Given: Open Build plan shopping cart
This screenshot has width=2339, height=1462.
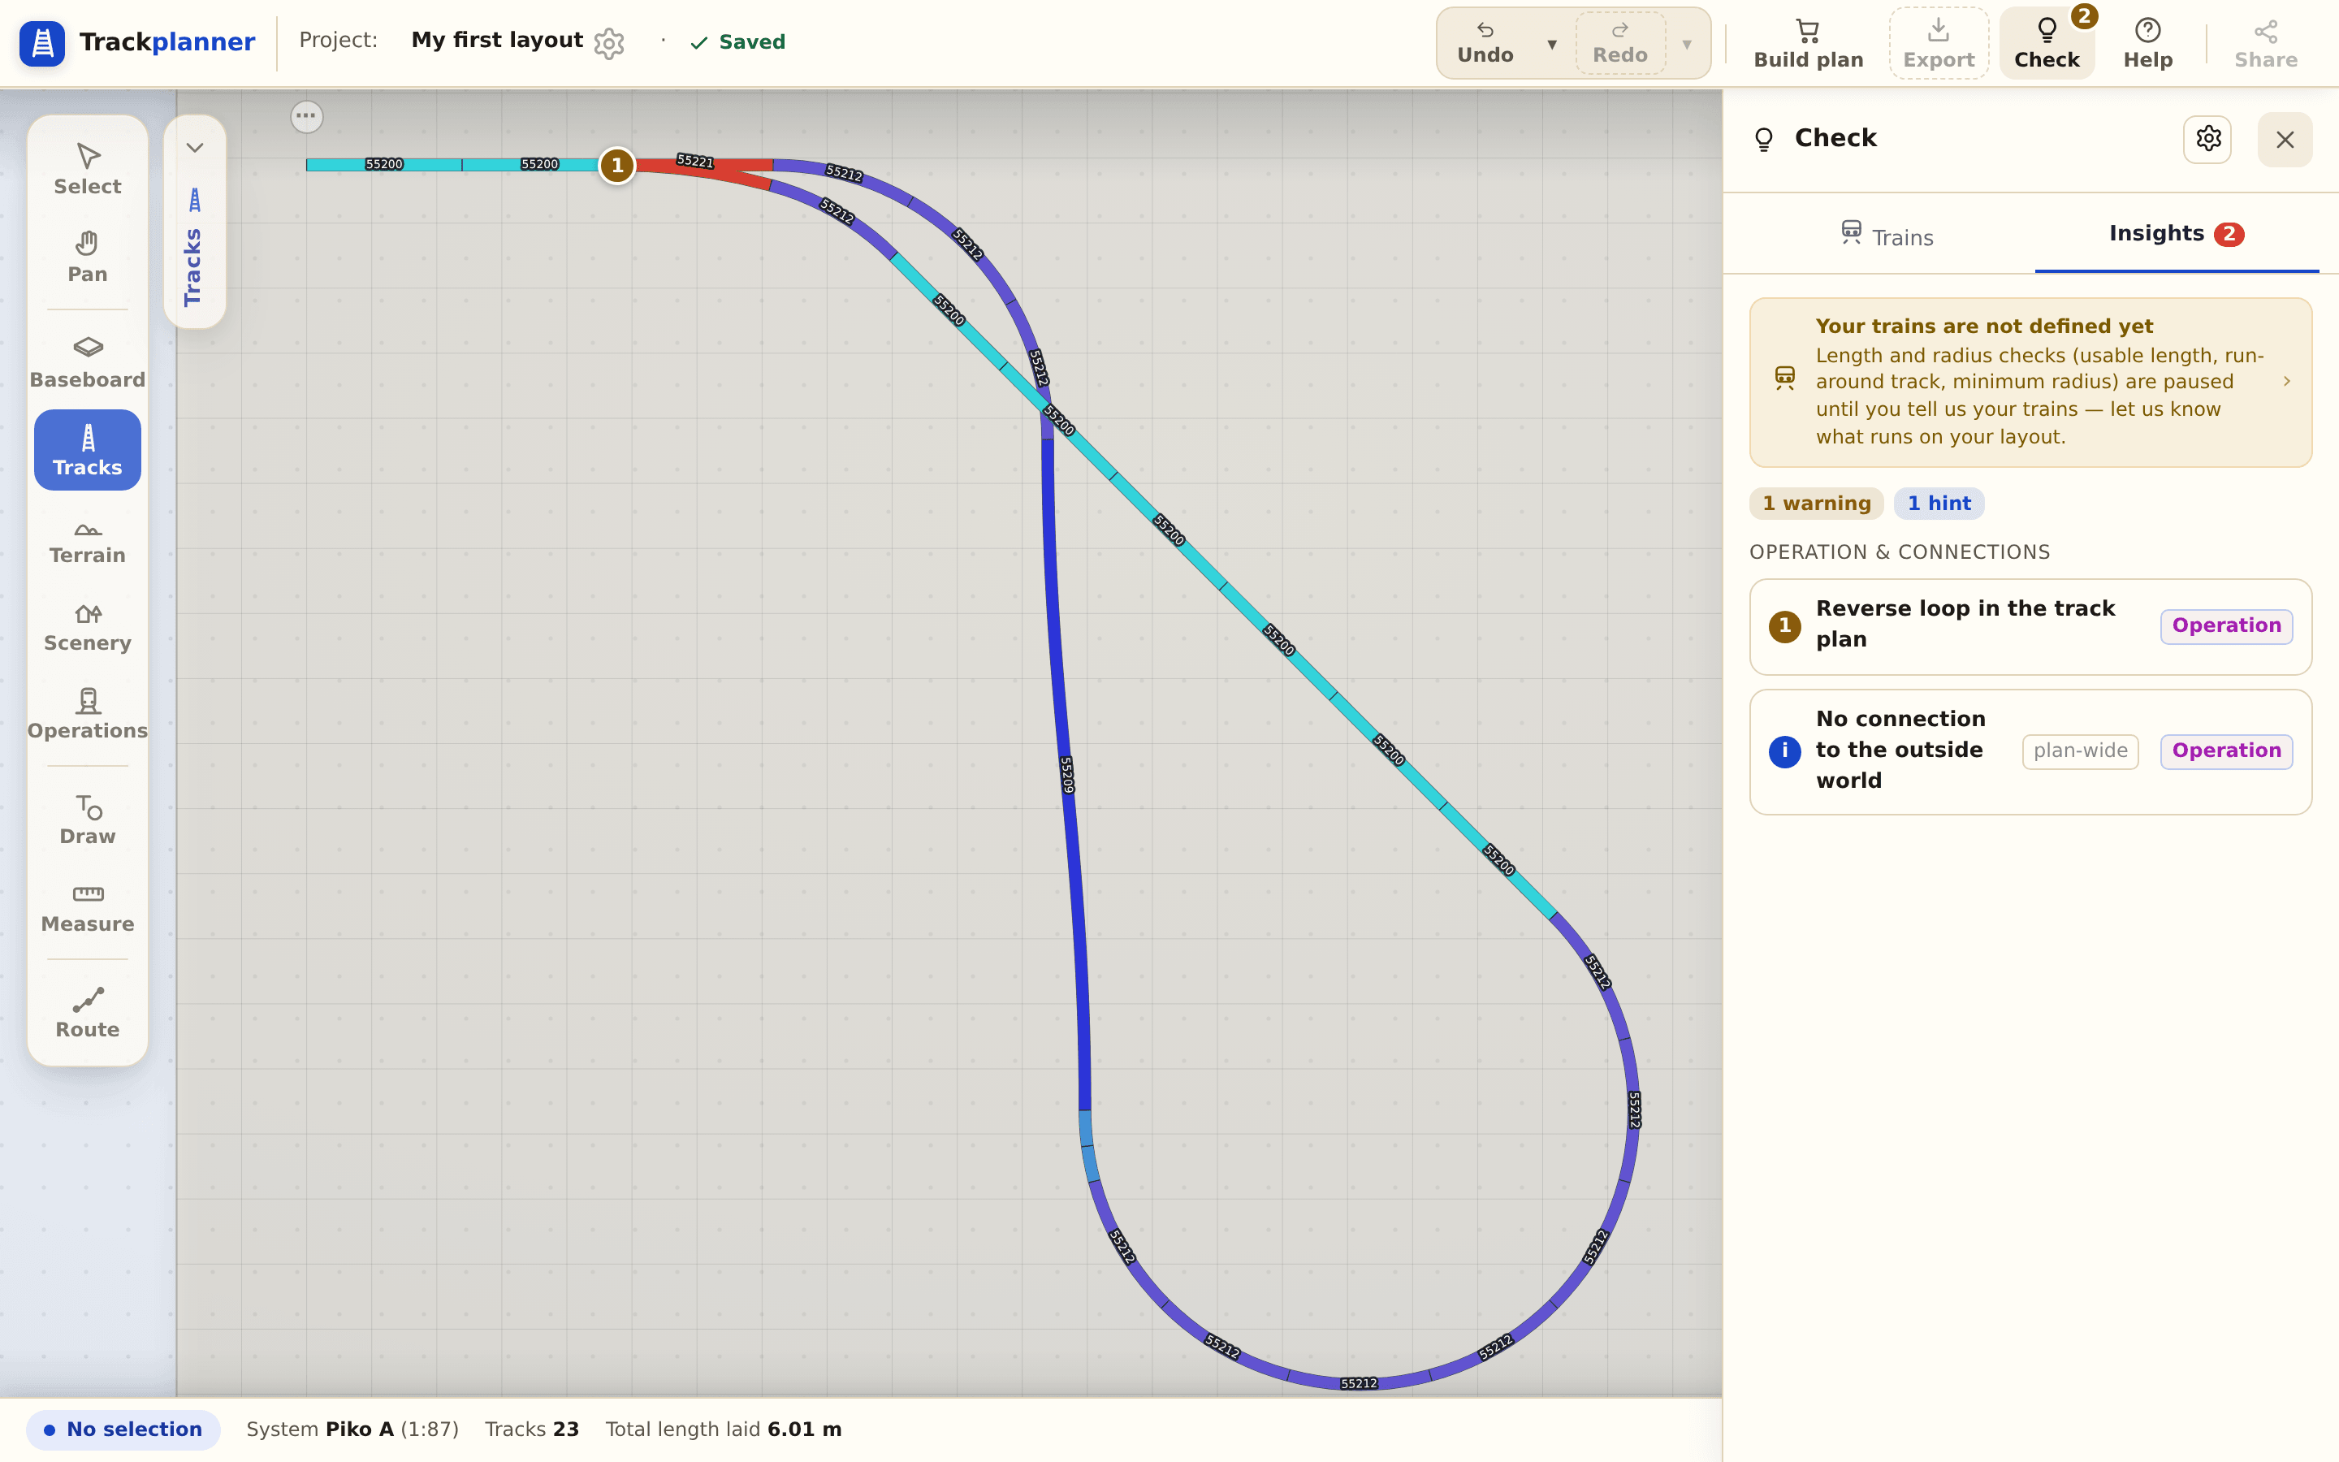Looking at the screenshot, I should pyautogui.click(x=1809, y=44).
